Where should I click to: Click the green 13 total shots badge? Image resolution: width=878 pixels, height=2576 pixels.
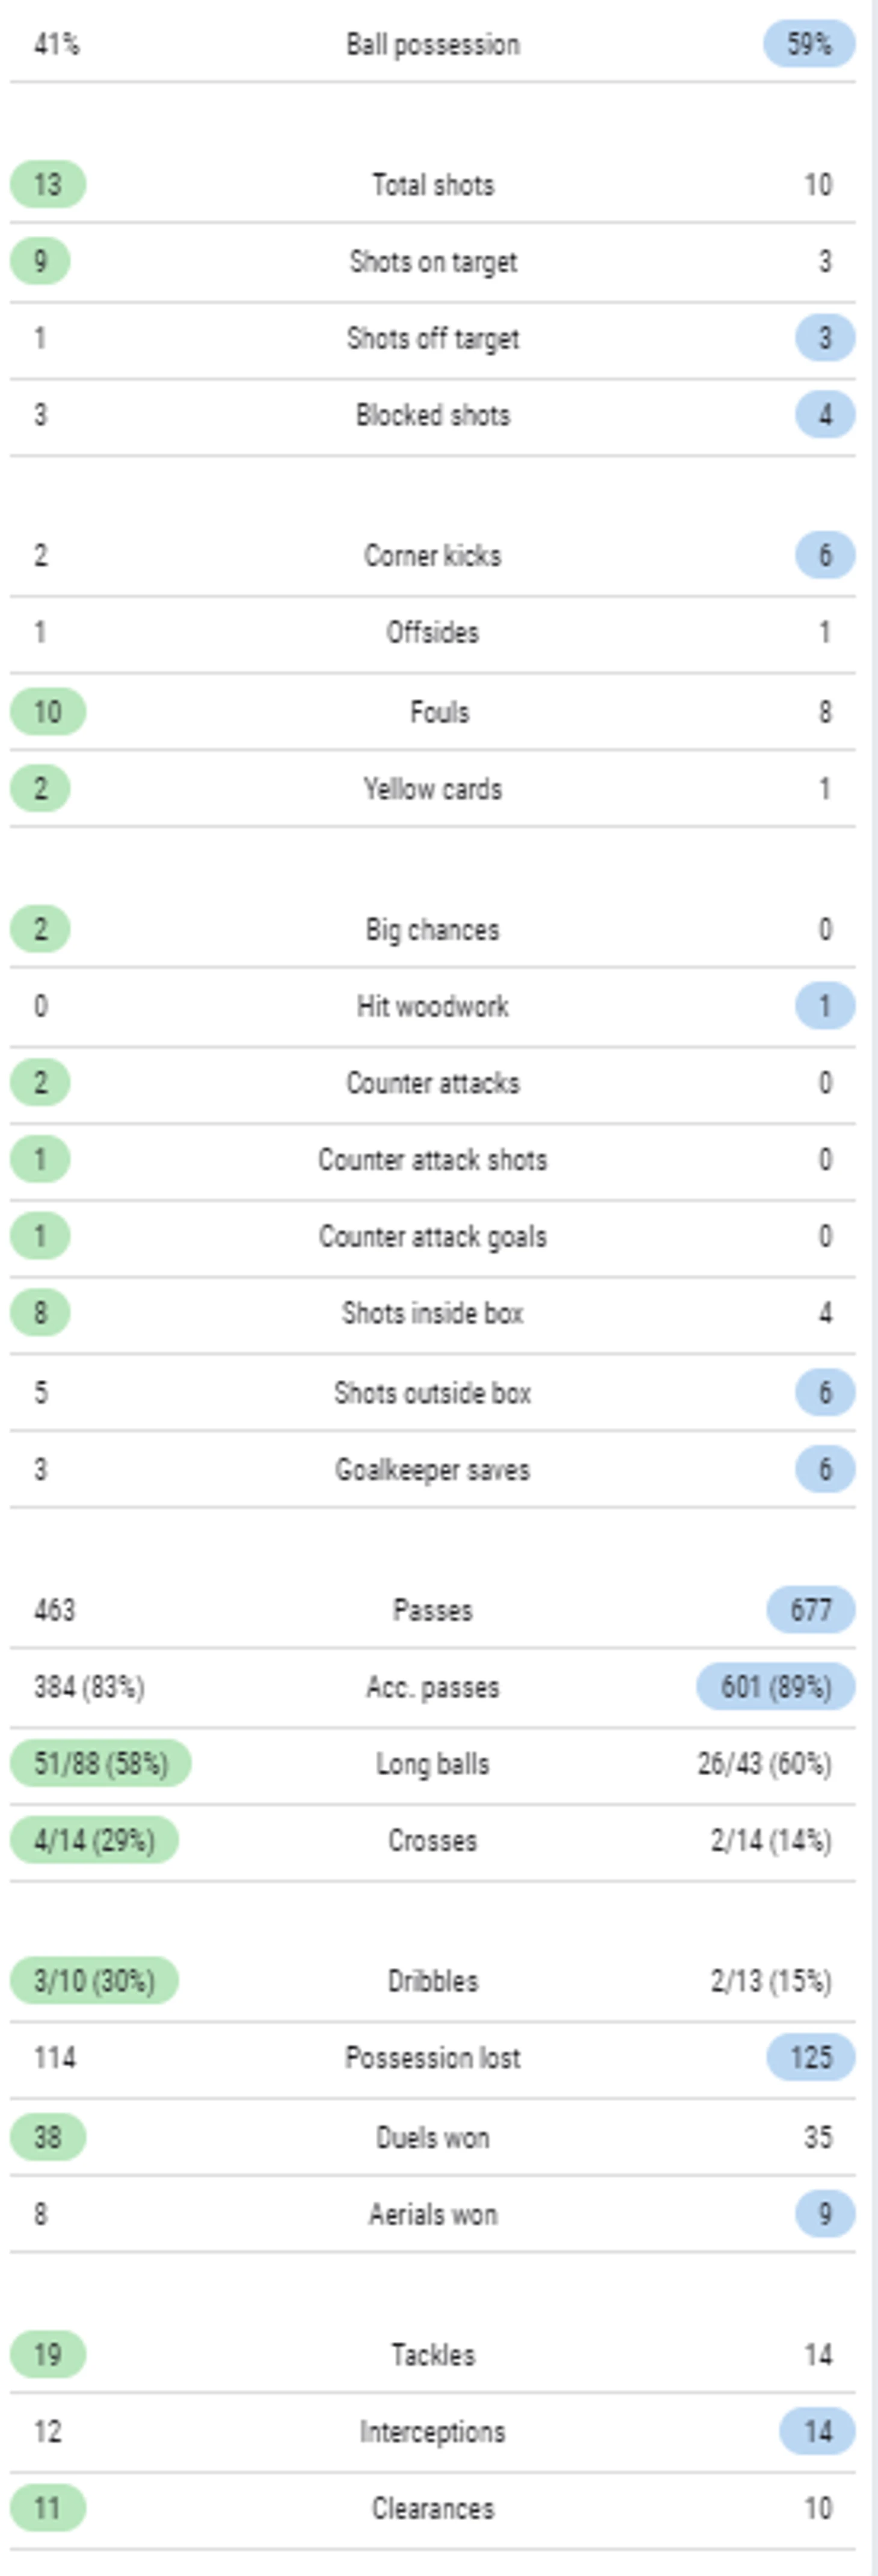[x=48, y=185]
